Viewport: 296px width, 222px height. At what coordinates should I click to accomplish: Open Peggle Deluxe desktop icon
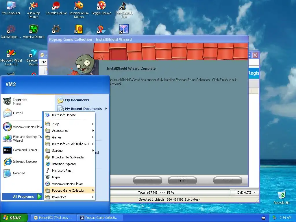(101, 8)
